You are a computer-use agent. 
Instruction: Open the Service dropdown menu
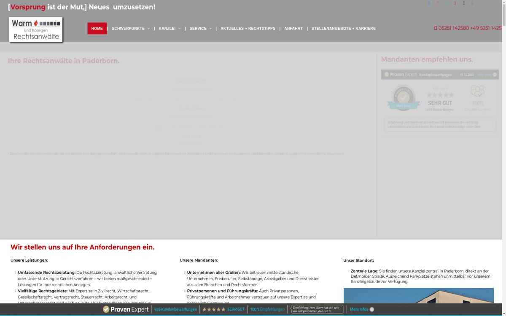pyautogui.click(x=200, y=29)
